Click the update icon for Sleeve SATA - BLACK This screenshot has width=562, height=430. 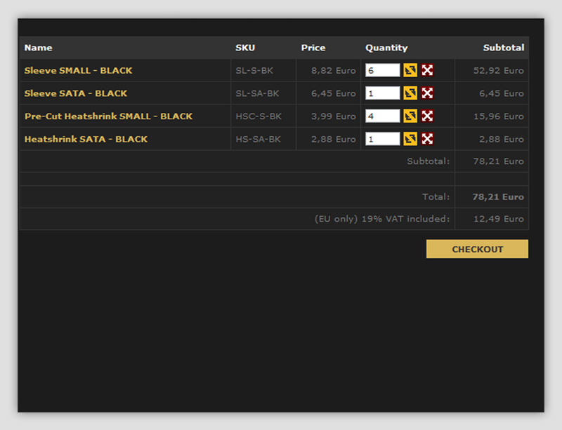410,93
